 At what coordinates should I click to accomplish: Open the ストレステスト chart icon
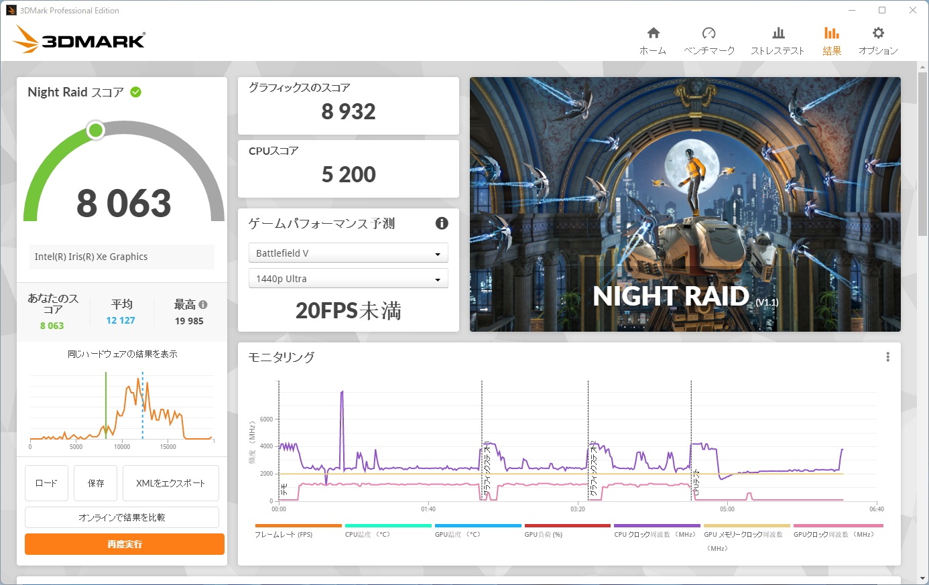[778, 33]
